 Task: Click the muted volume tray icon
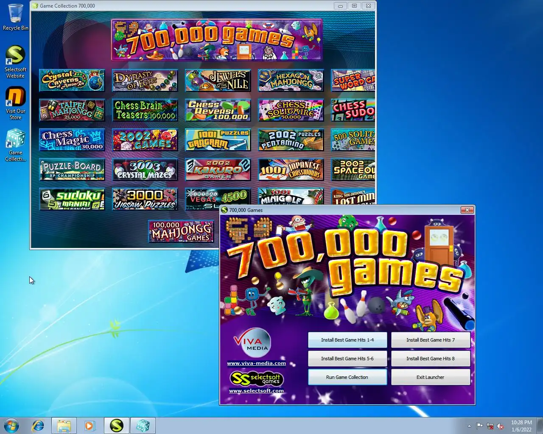pyautogui.click(x=501, y=426)
